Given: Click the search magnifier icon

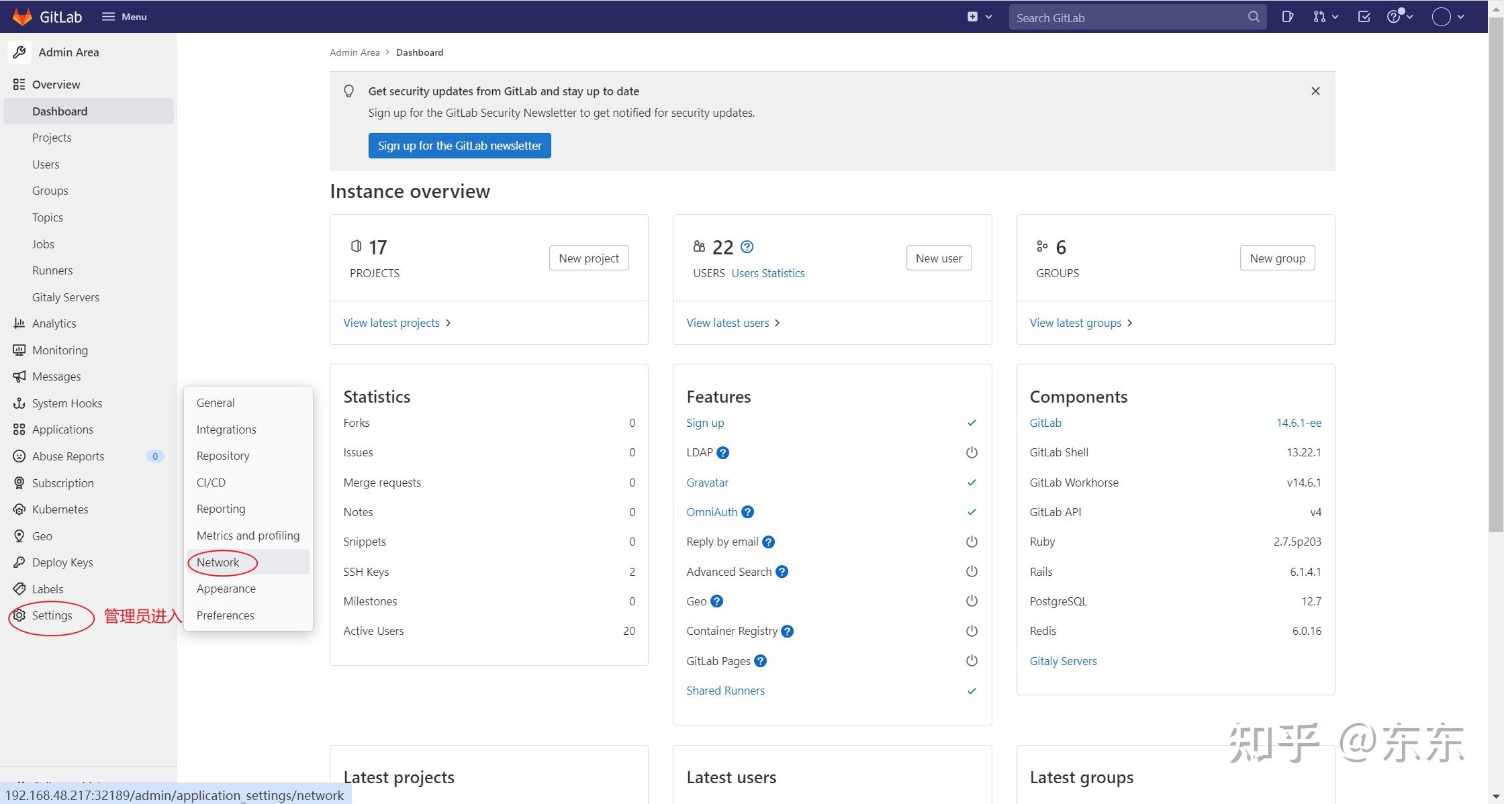Looking at the screenshot, I should pos(1253,17).
